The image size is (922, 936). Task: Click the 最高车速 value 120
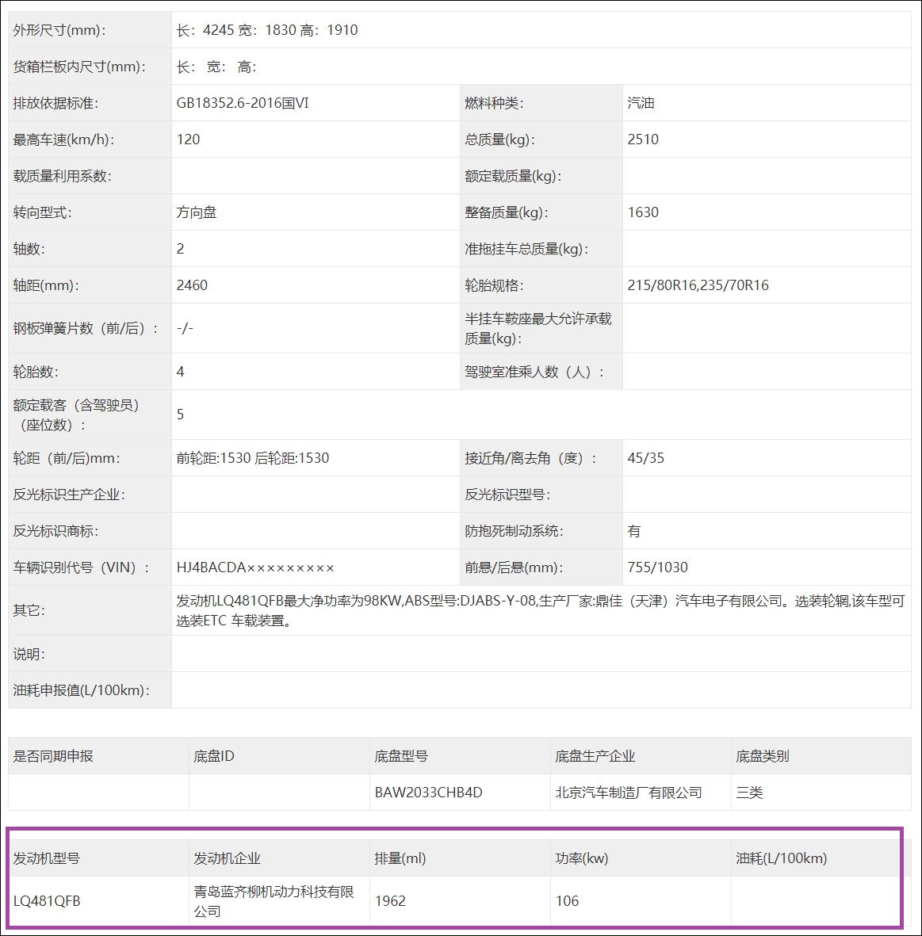point(187,139)
